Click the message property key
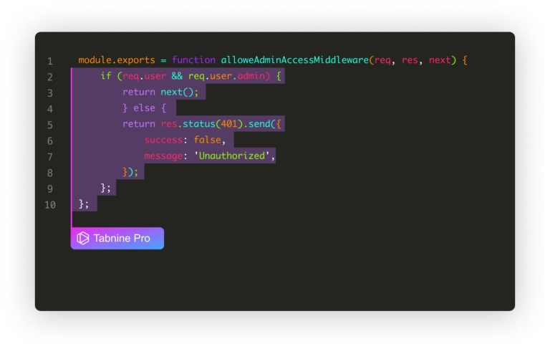The height and width of the screenshot is (349, 550). pos(163,156)
